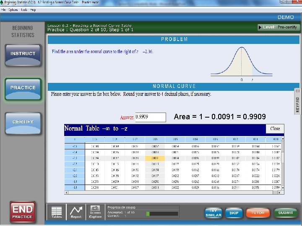Switch to INSTRUCT mode

pos(23,55)
